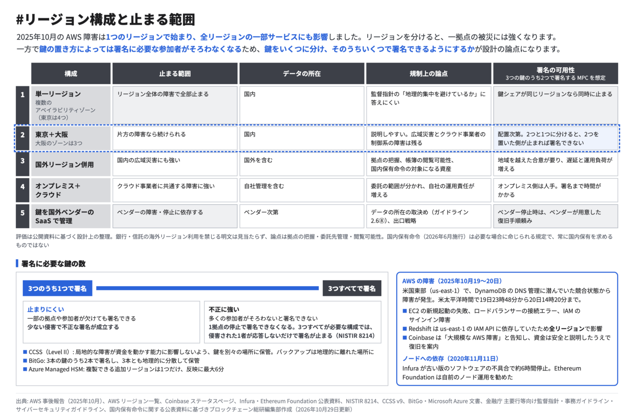Image resolution: width=634 pixels, height=420 pixels.
Task: Click cell ベンダー次第
Action: (x=301, y=216)
